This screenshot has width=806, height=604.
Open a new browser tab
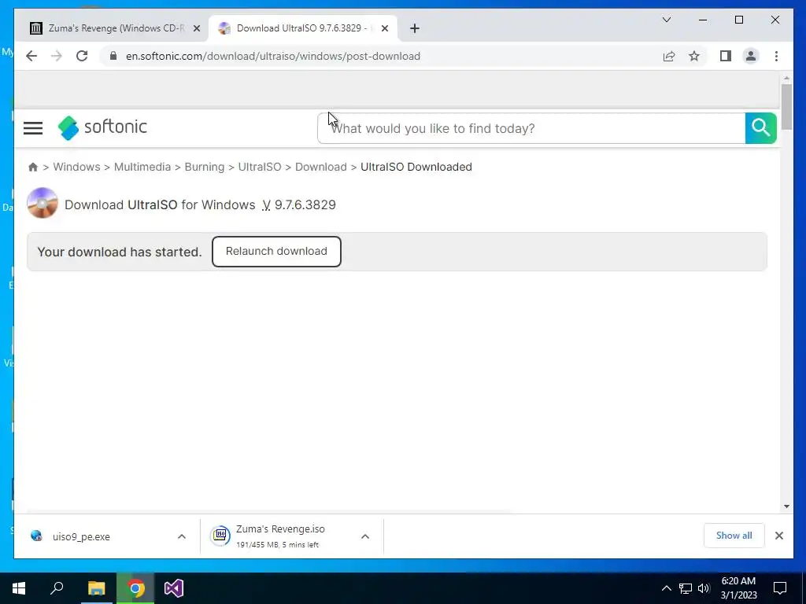[x=414, y=28]
